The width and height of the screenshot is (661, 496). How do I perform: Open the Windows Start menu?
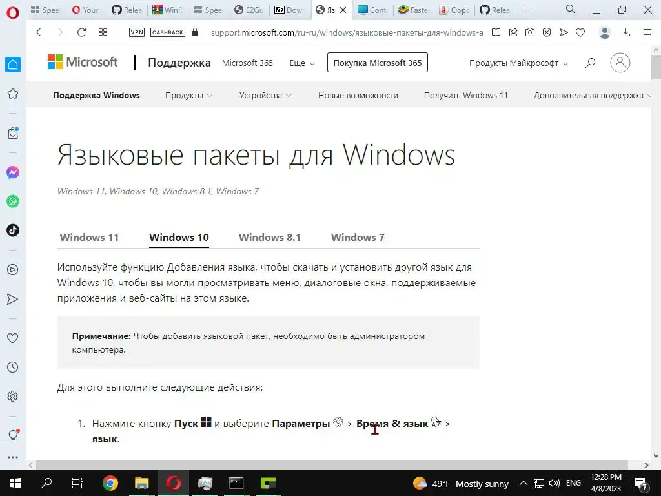(x=15, y=483)
